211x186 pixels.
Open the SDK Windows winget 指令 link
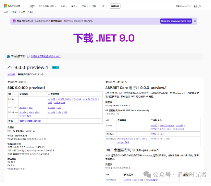[25, 116]
